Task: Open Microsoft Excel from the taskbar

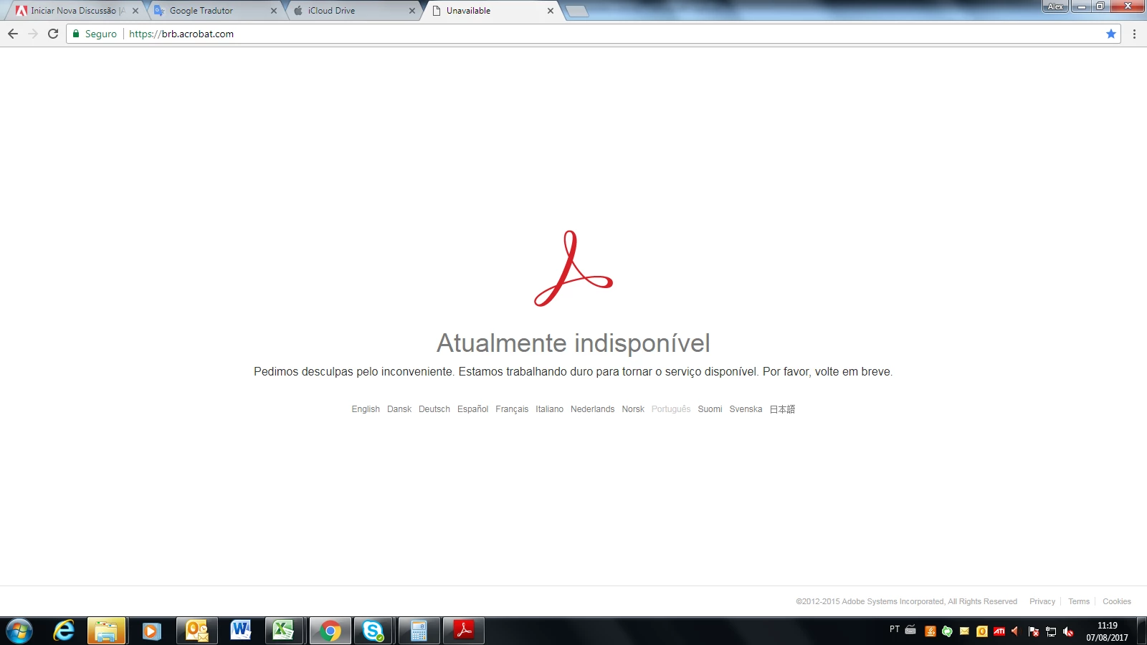Action: click(x=284, y=631)
